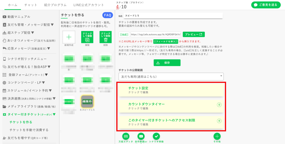Click the スケジュール/イベント予約 calendar icon
The width and height of the screenshot is (285, 144).
[4, 91]
